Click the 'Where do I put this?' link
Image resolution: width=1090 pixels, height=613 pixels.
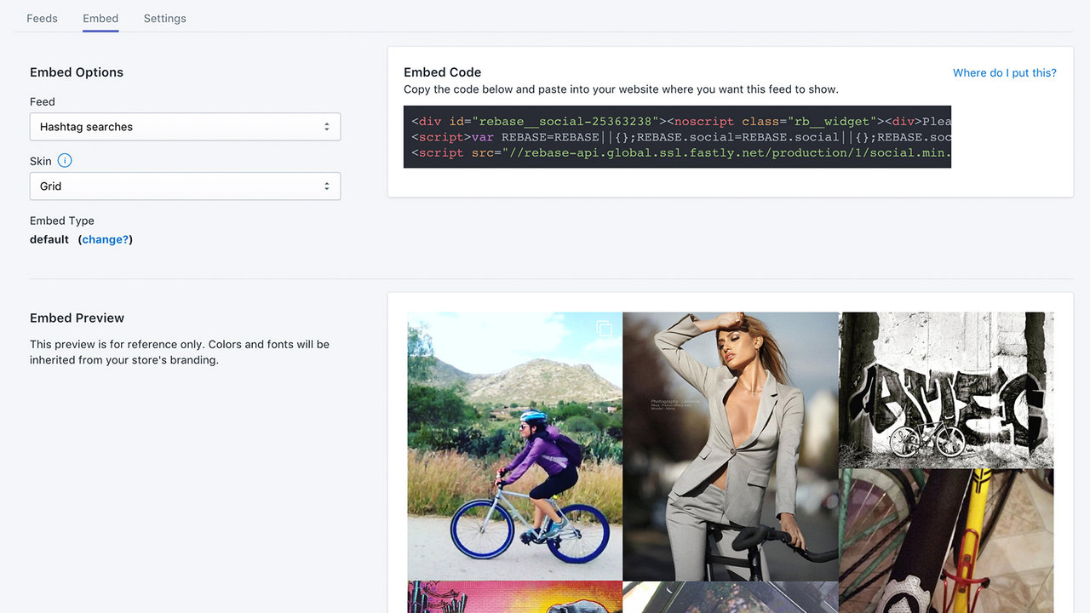point(1004,72)
